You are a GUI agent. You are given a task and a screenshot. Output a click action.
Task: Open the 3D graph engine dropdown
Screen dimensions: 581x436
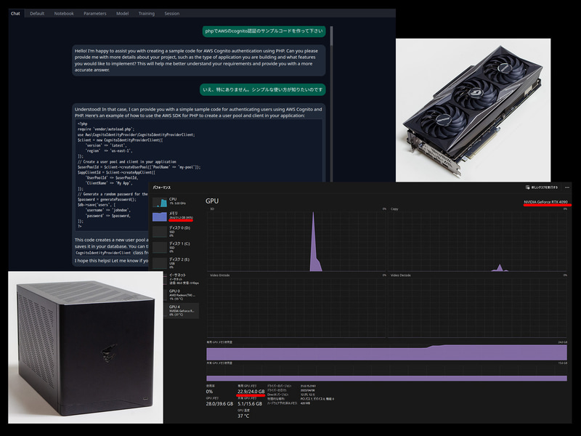coord(213,209)
